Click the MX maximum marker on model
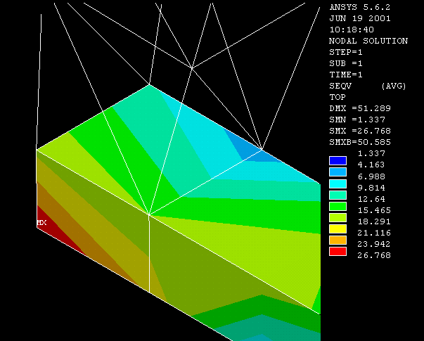Screen dimensions: 424x341 pos(41,223)
